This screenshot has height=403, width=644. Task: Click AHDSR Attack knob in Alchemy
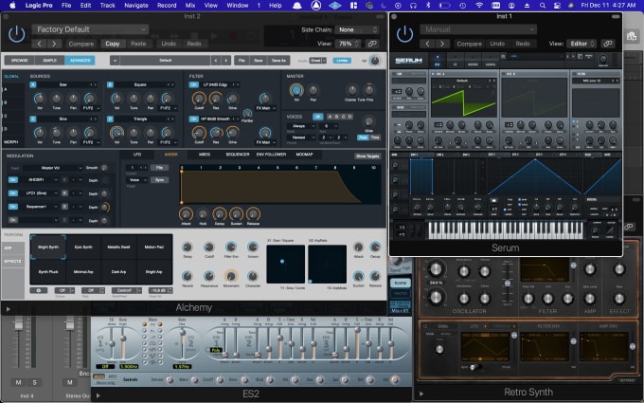(186, 214)
